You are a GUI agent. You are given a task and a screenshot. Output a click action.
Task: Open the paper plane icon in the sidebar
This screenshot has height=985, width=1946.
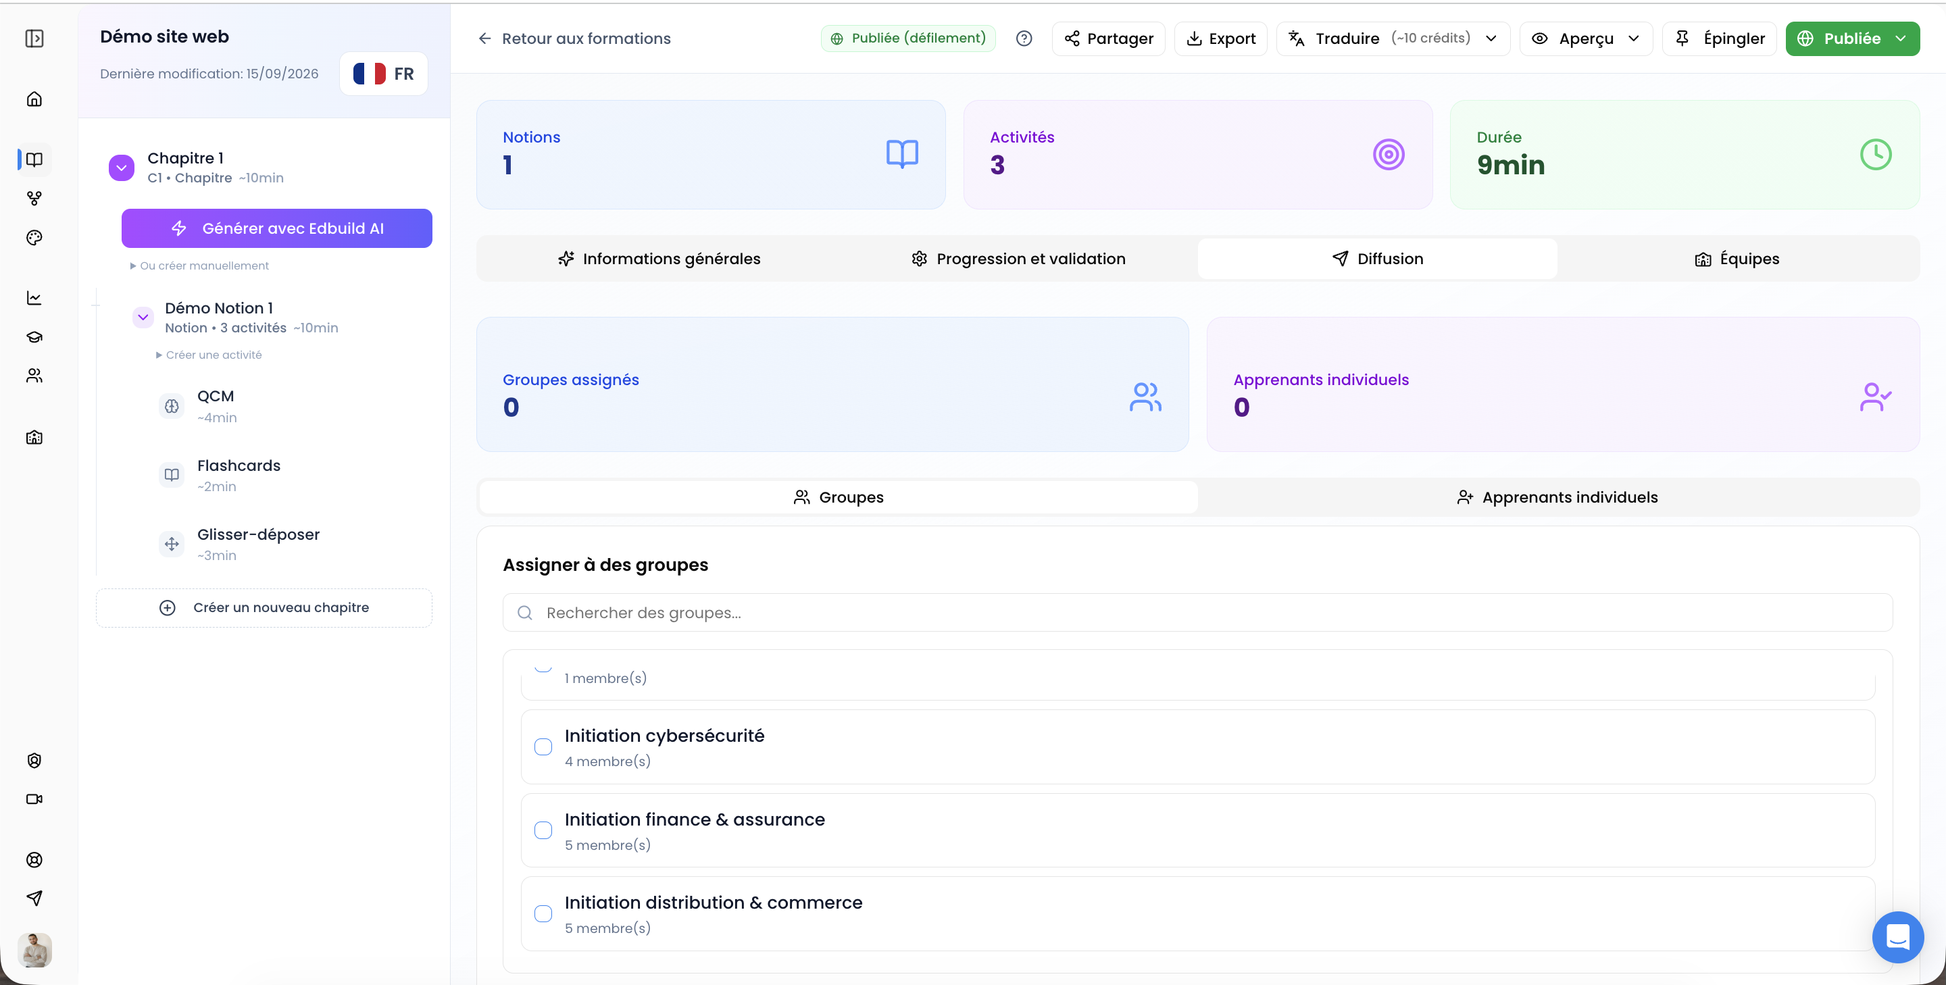pos(34,898)
